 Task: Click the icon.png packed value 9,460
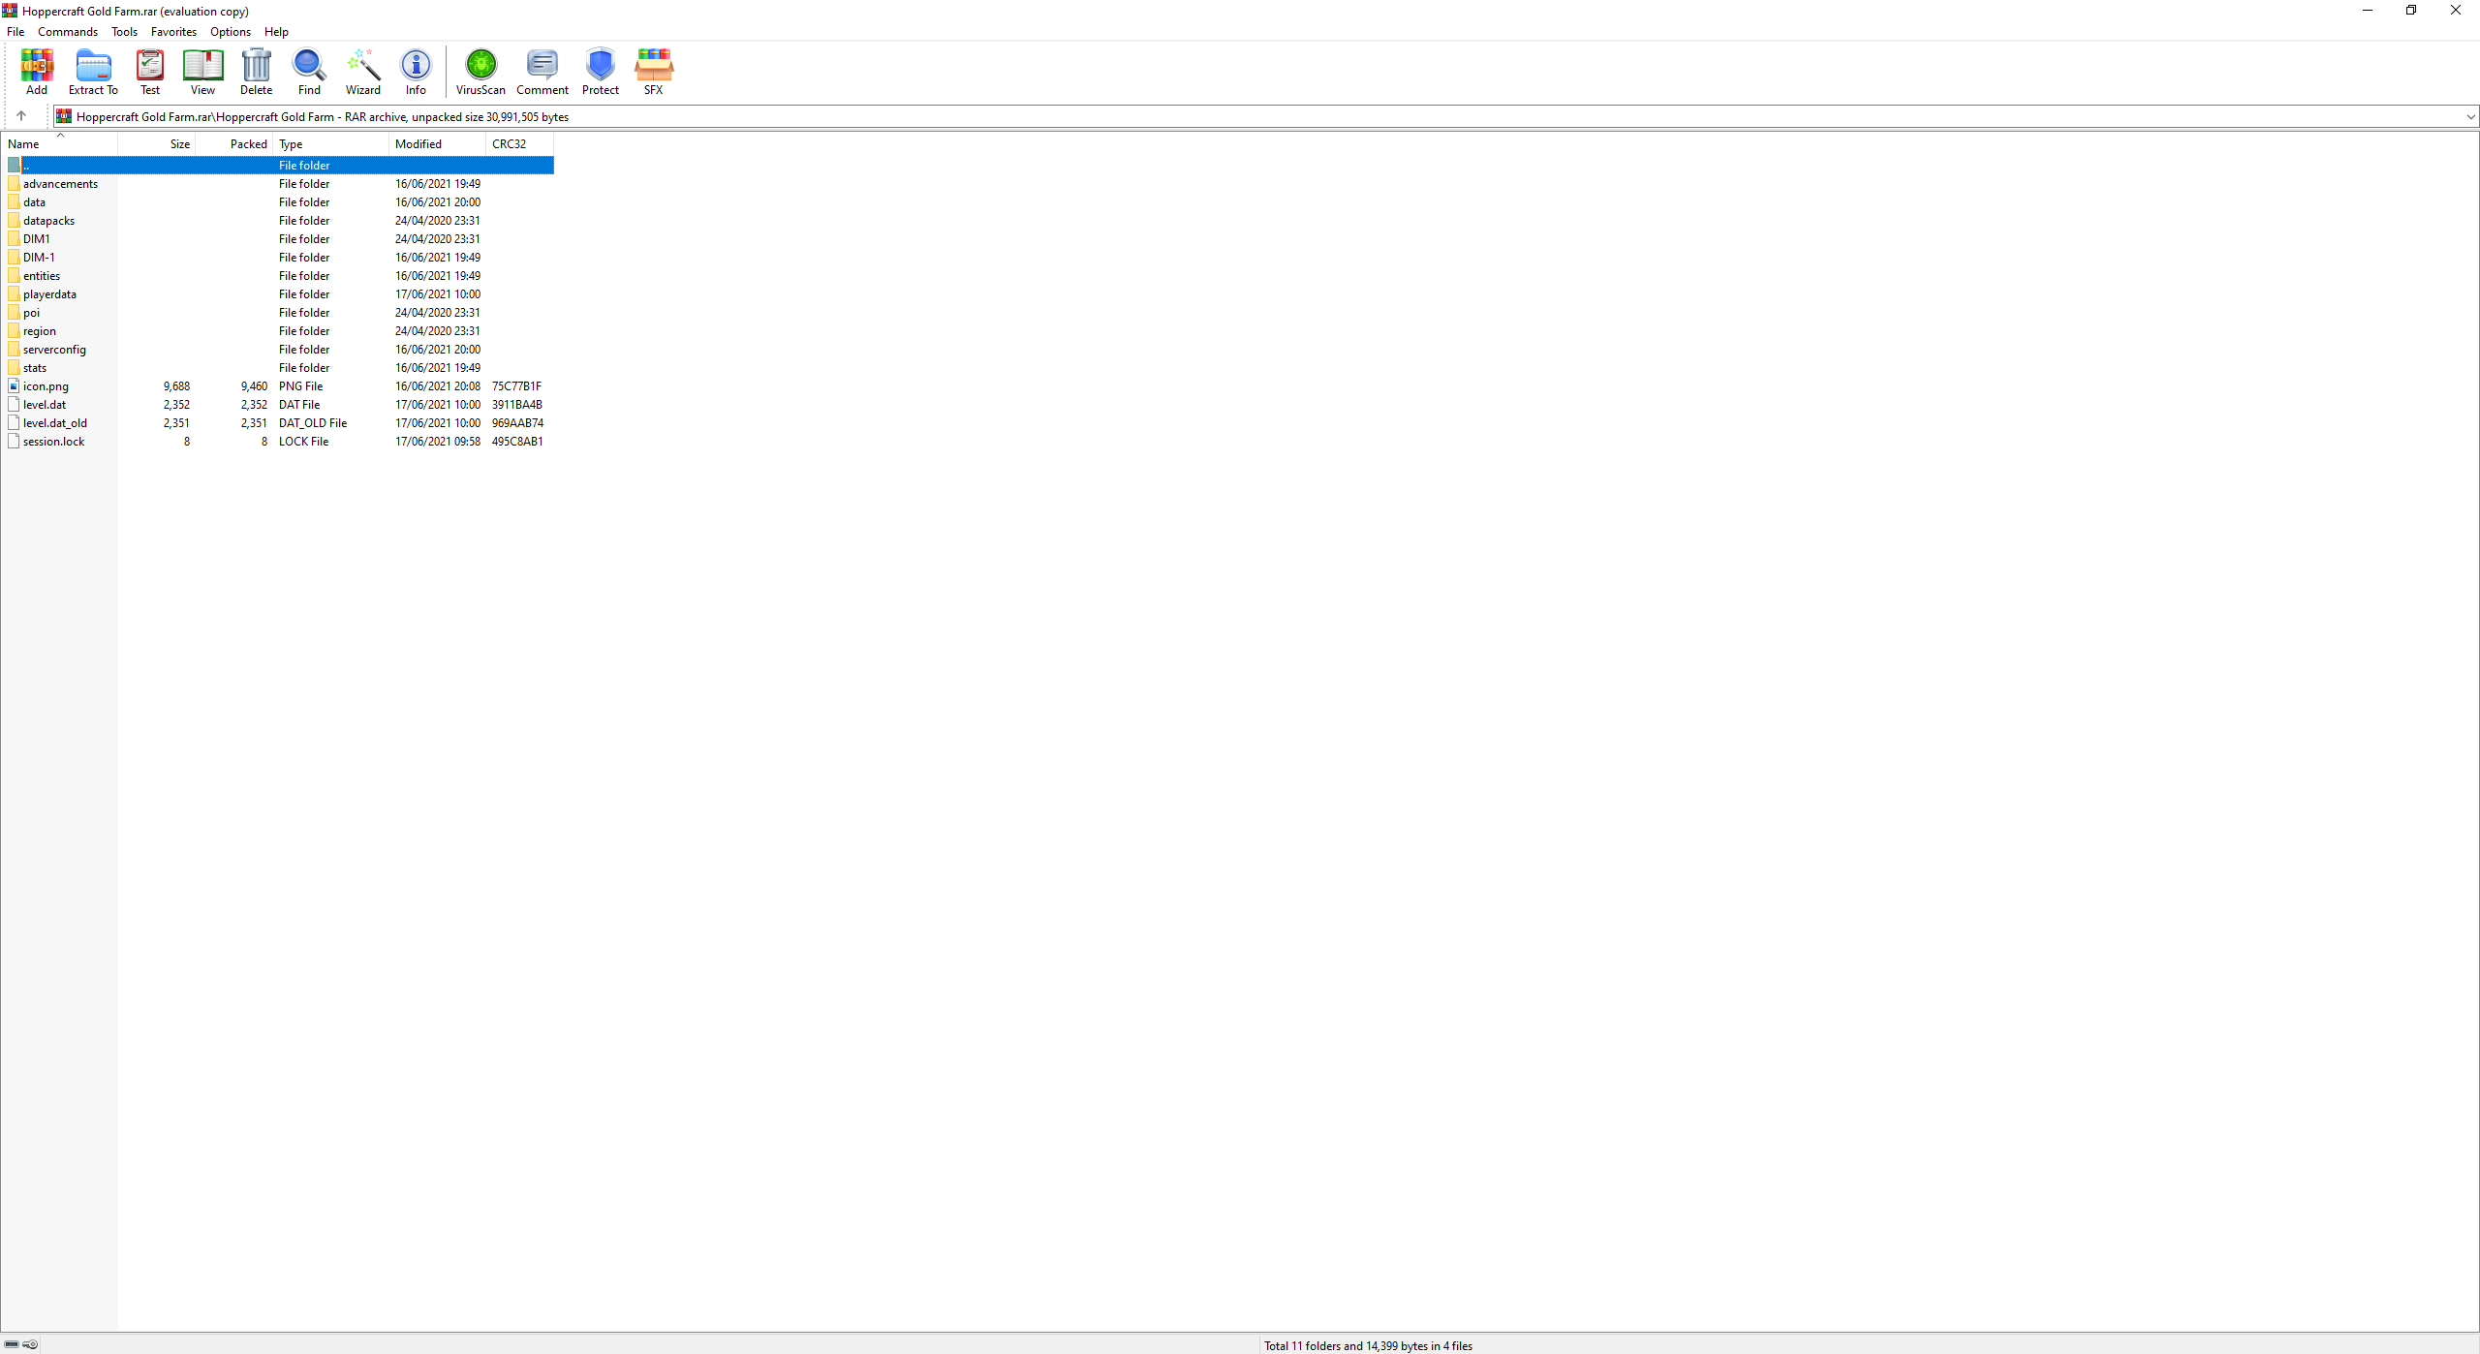coord(254,386)
